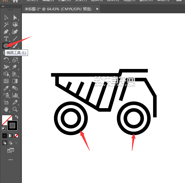This screenshot has width=185, height=183.
Task: Switch to the 未标题-1 document tab
Action: tap(58, 9)
